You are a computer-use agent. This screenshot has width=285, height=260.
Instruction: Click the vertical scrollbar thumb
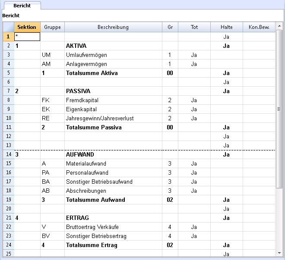click(x=279, y=109)
